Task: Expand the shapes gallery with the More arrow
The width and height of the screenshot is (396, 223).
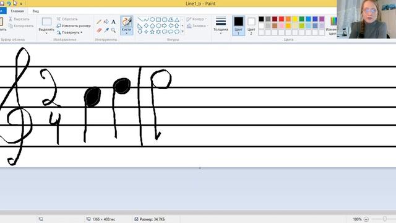Action: click(x=183, y=32)
